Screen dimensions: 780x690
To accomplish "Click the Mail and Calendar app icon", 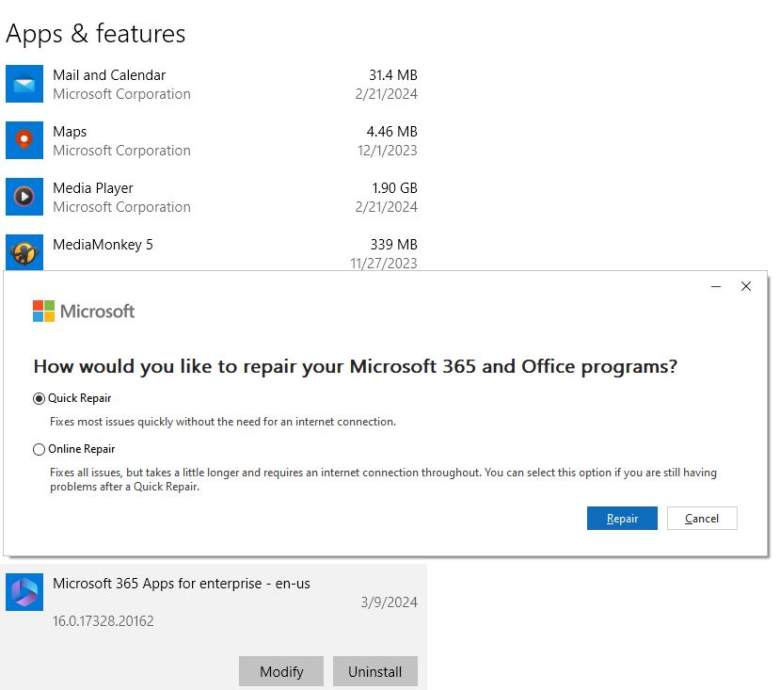I will 24,84.
